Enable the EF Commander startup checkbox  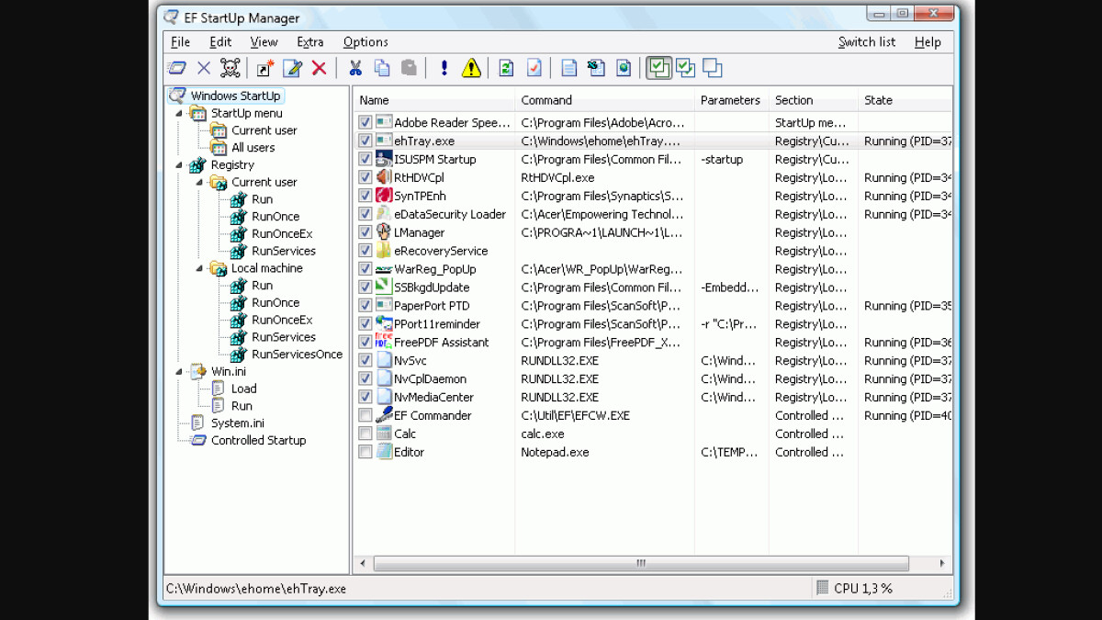tap(365, 415)
